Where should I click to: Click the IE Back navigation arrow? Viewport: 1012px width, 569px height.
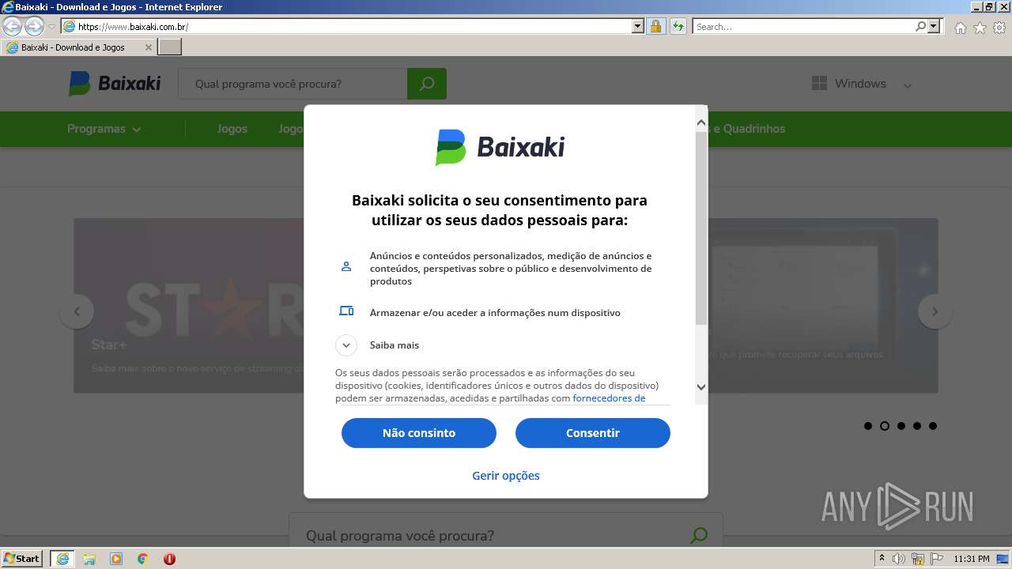pos(13,27)
